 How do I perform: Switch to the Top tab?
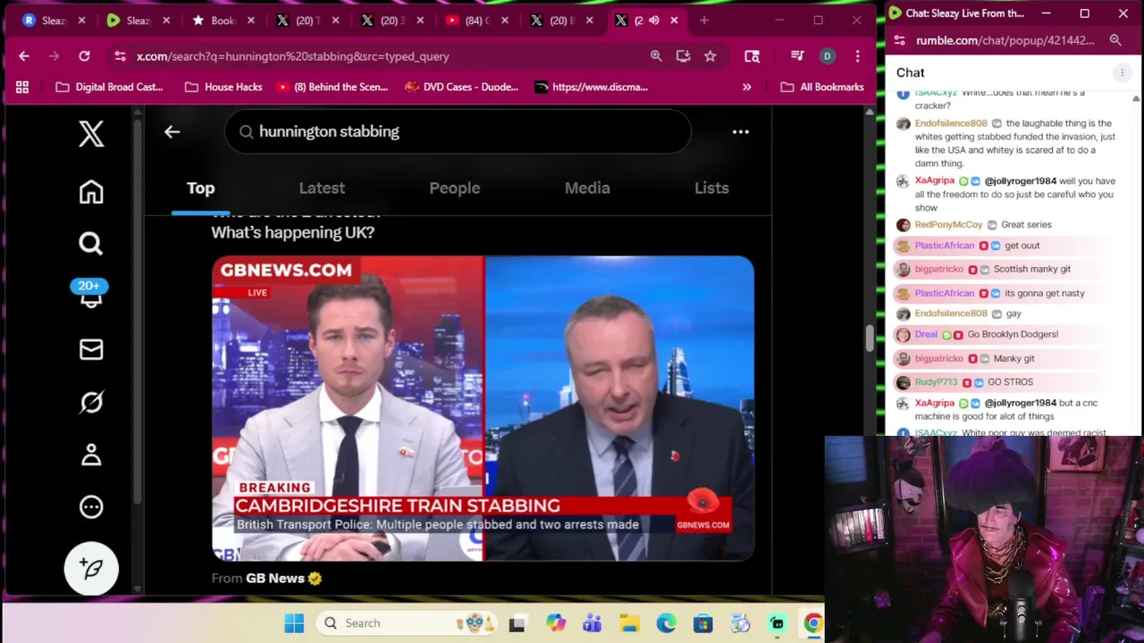point(200,188)
